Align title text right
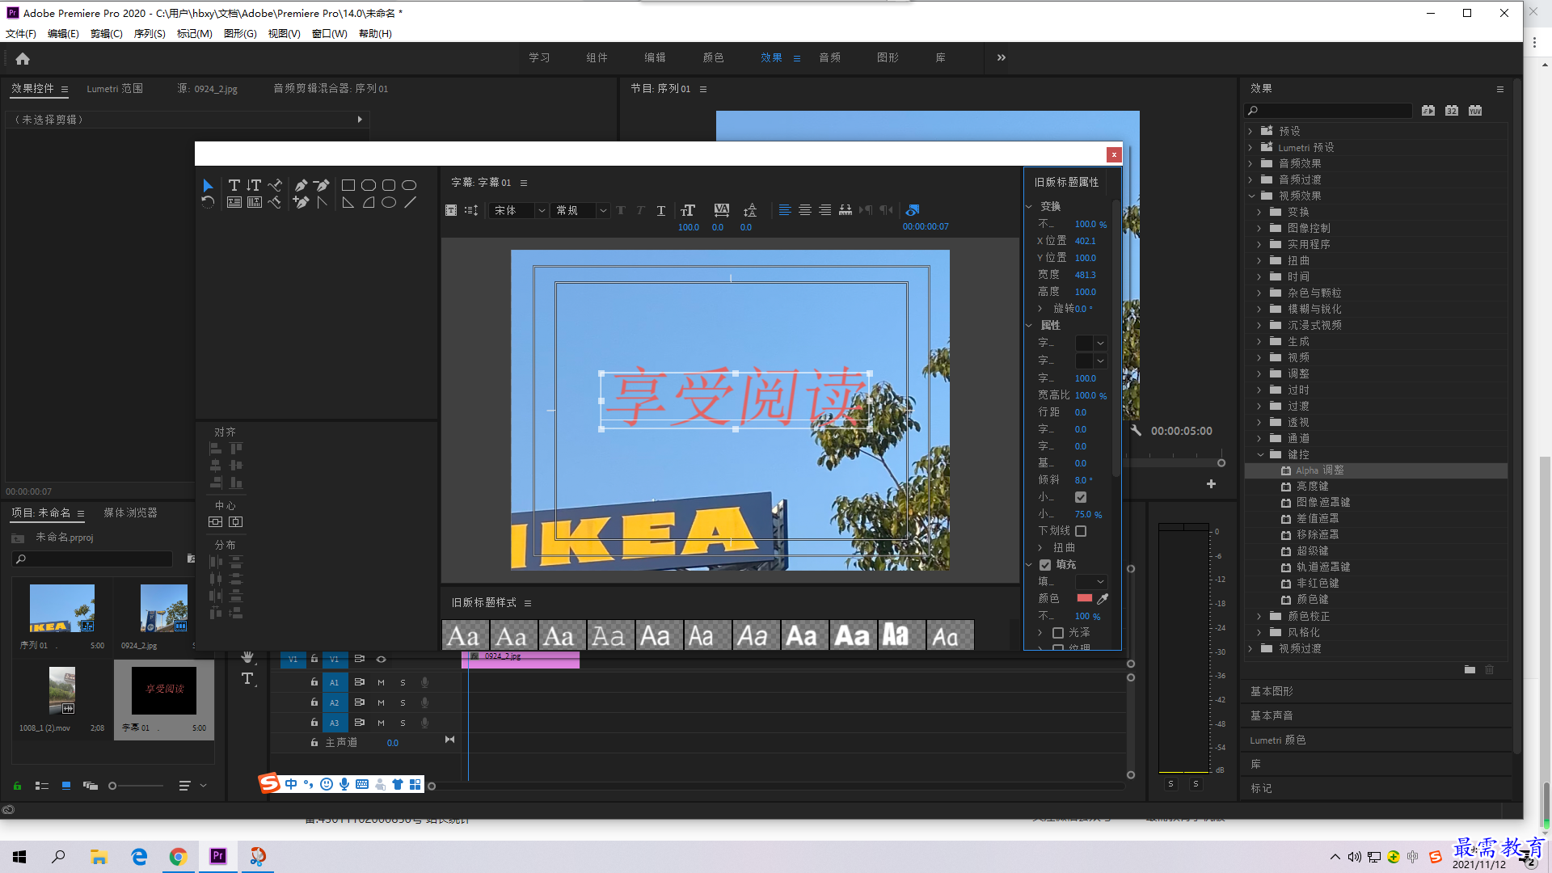 tap(825, 210)
